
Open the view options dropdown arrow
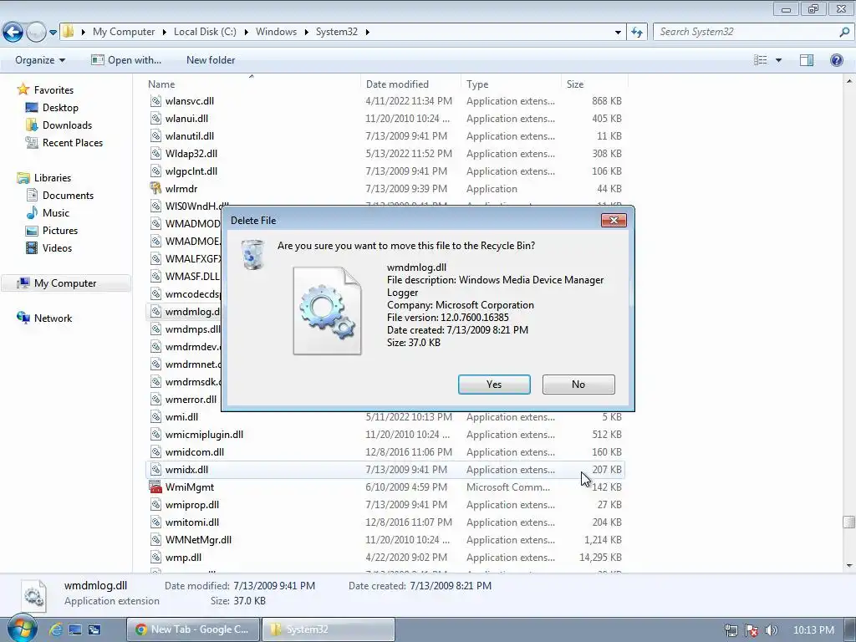[778, 60]
